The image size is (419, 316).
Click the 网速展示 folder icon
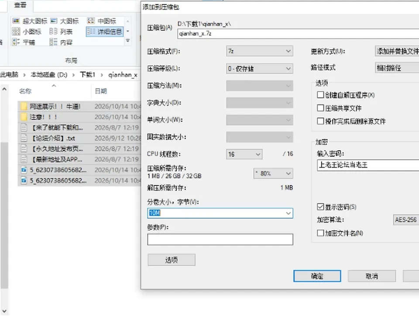point(24,106)
